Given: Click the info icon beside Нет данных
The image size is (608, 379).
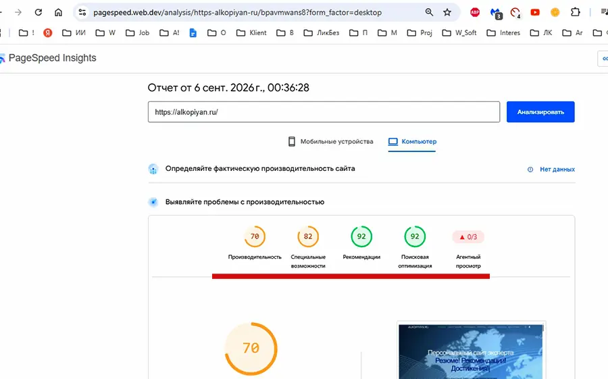Looking at the screenshot, I should click(530, 170).
